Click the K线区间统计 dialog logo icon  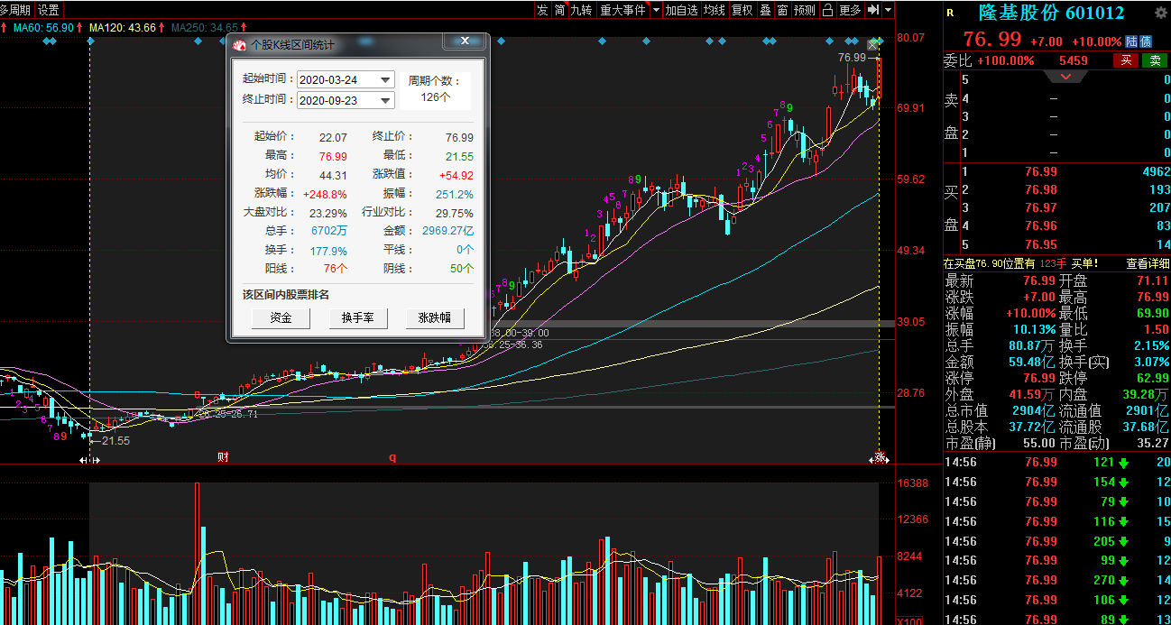click(239, 44)
